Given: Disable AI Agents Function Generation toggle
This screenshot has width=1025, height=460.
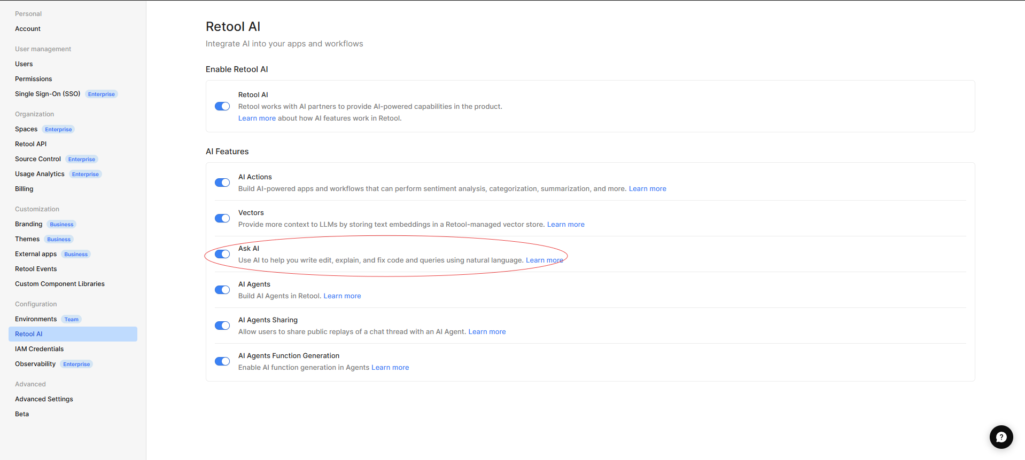Looking at the screenshot, I should pyautogui.click(x=222, y=361).
